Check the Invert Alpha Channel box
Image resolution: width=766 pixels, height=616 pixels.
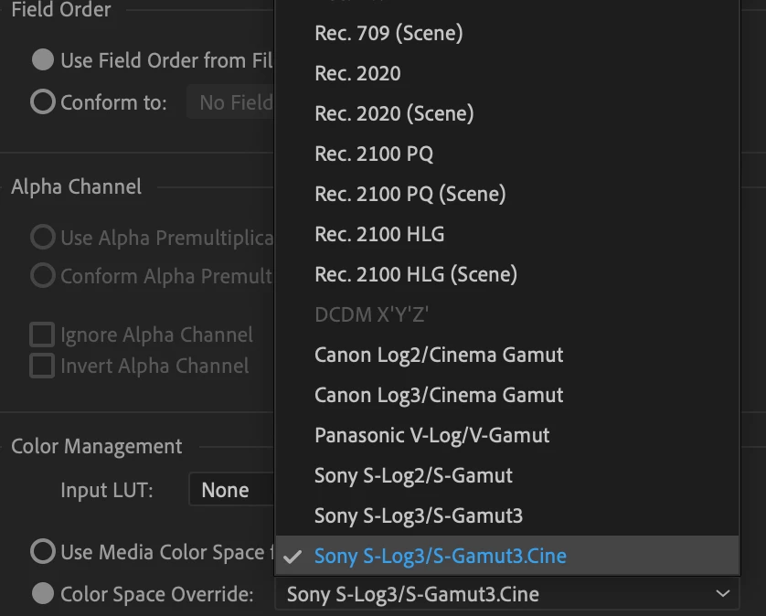pos(42,366)
